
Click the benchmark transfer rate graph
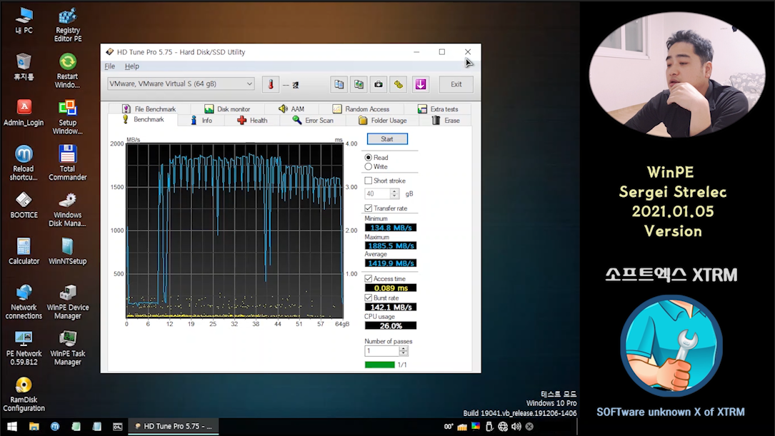pyautogui.click(x=235, y=230)
